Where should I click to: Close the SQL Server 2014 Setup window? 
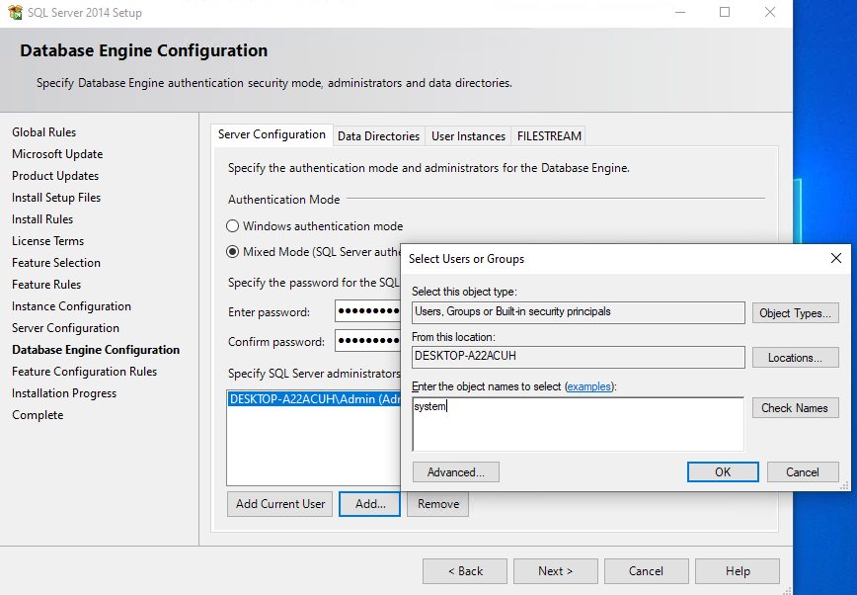pyautogui.click(x=769, y=12)
